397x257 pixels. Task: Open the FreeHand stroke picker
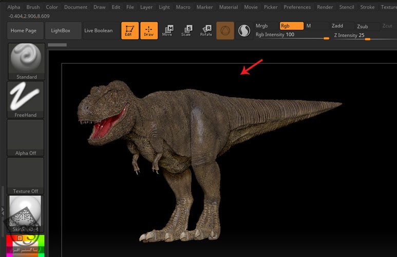(26, 99)
